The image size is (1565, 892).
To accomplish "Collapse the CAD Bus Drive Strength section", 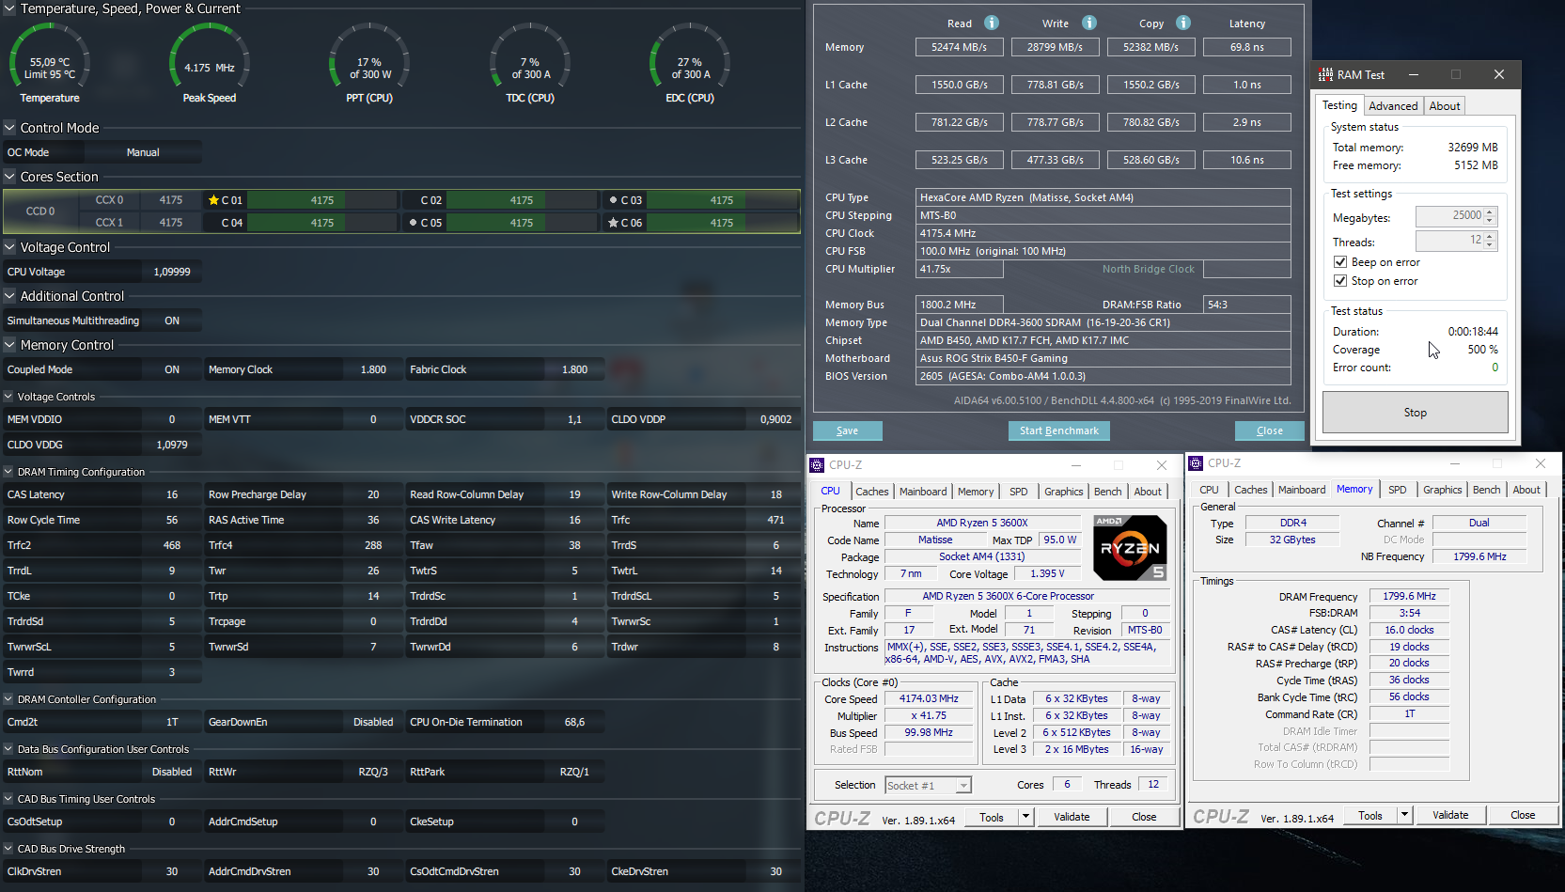I will [x=8, y=849].
